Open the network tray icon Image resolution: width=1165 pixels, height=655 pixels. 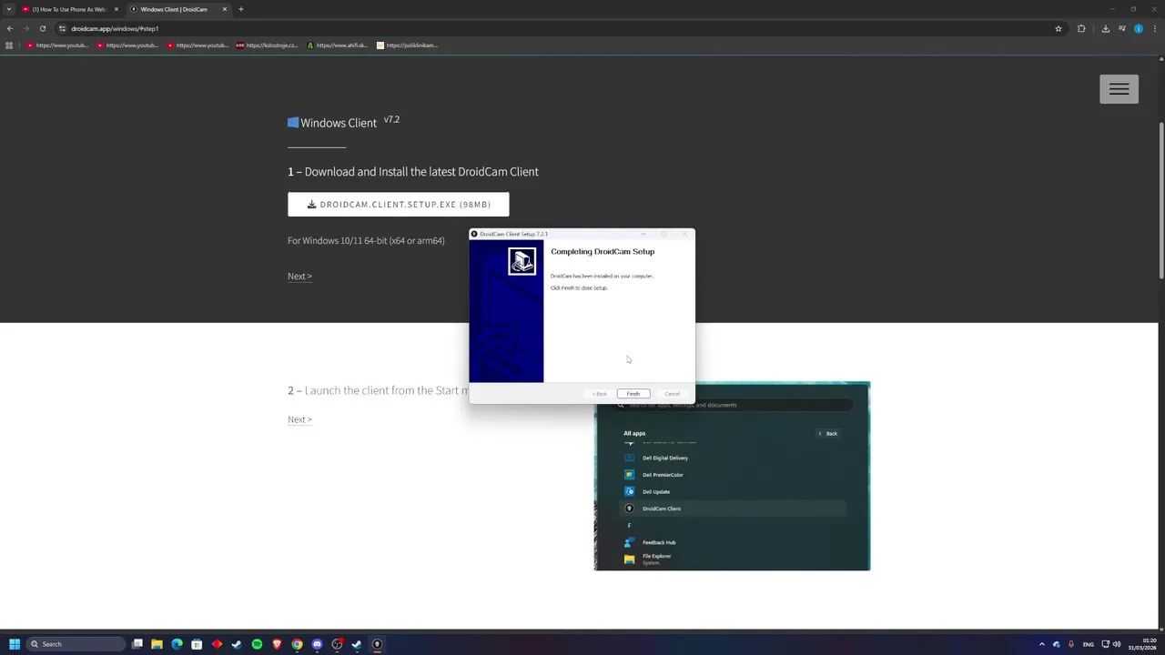1104,644
